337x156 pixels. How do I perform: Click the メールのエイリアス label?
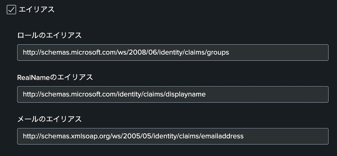[49, 119]
